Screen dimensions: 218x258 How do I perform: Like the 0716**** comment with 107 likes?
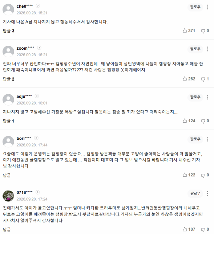point(189,229)
